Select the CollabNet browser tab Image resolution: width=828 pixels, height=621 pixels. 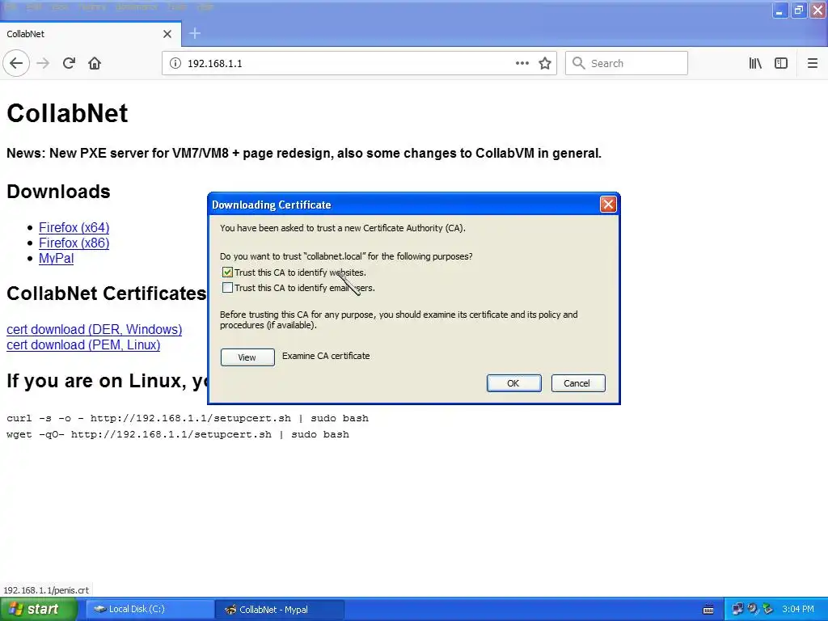(91, 34)
